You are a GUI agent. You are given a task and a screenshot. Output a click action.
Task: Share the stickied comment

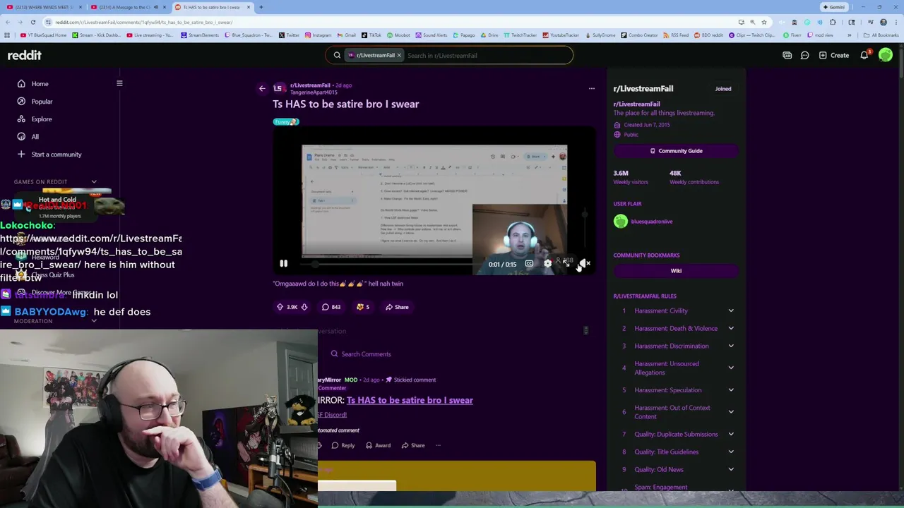click(x=412, y=445)
